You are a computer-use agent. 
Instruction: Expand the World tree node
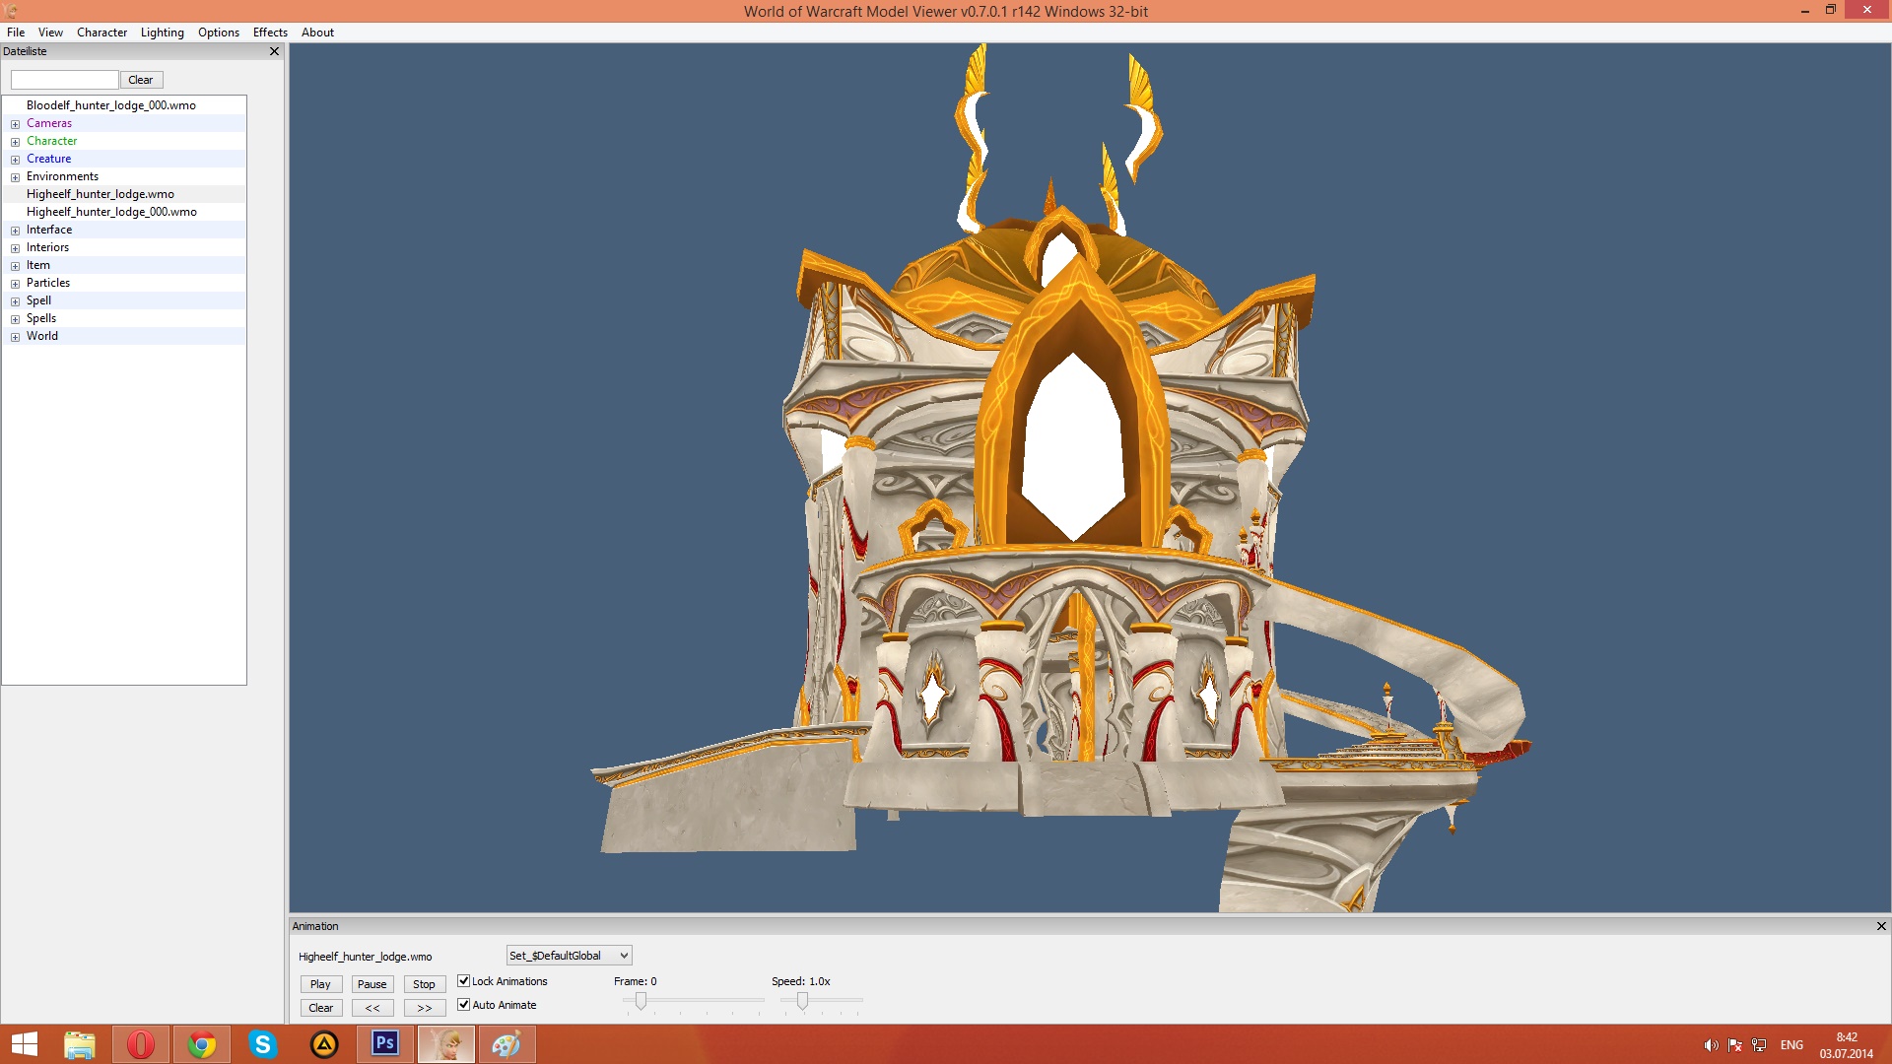click(x=15, y=337)
